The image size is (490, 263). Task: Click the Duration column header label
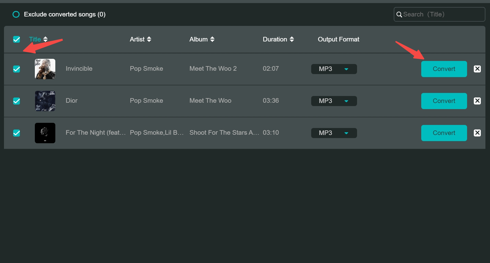275,39
